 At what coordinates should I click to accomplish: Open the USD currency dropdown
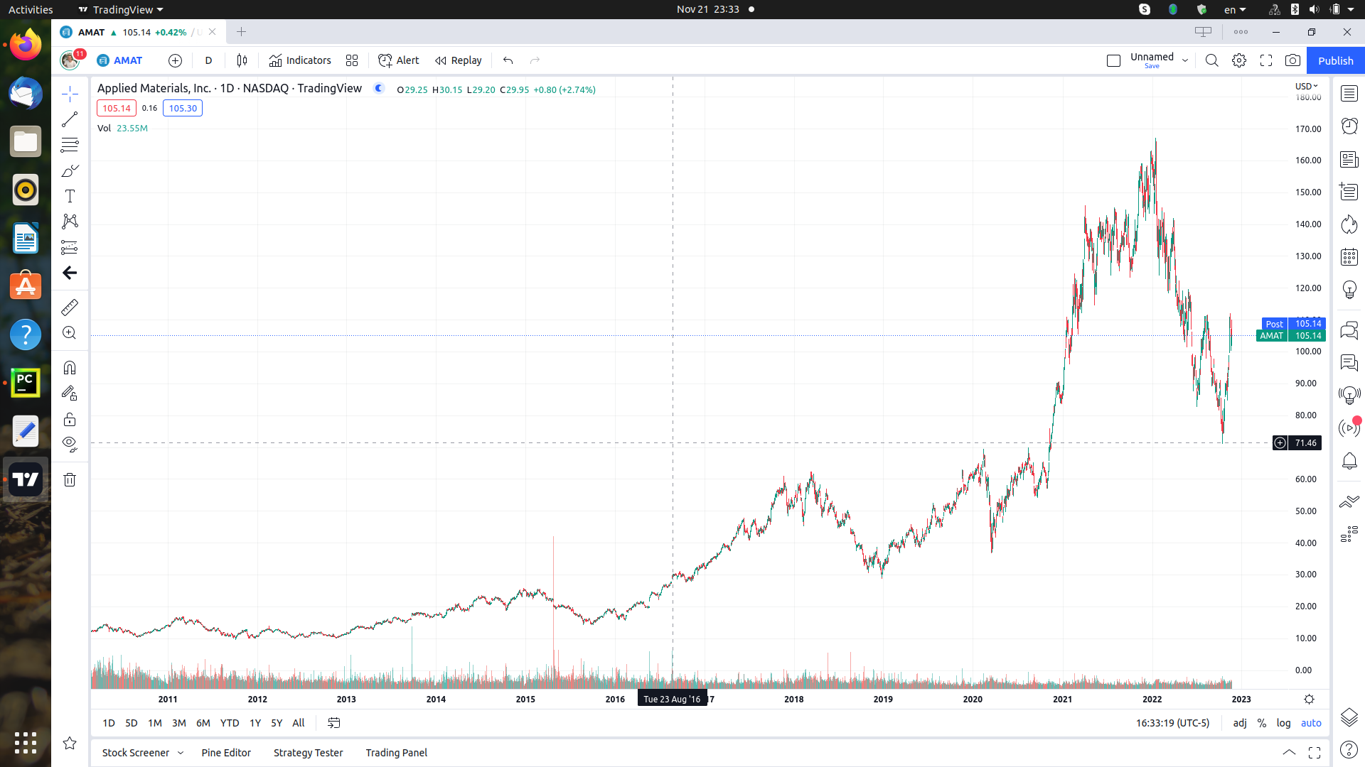coord(1306,86)
